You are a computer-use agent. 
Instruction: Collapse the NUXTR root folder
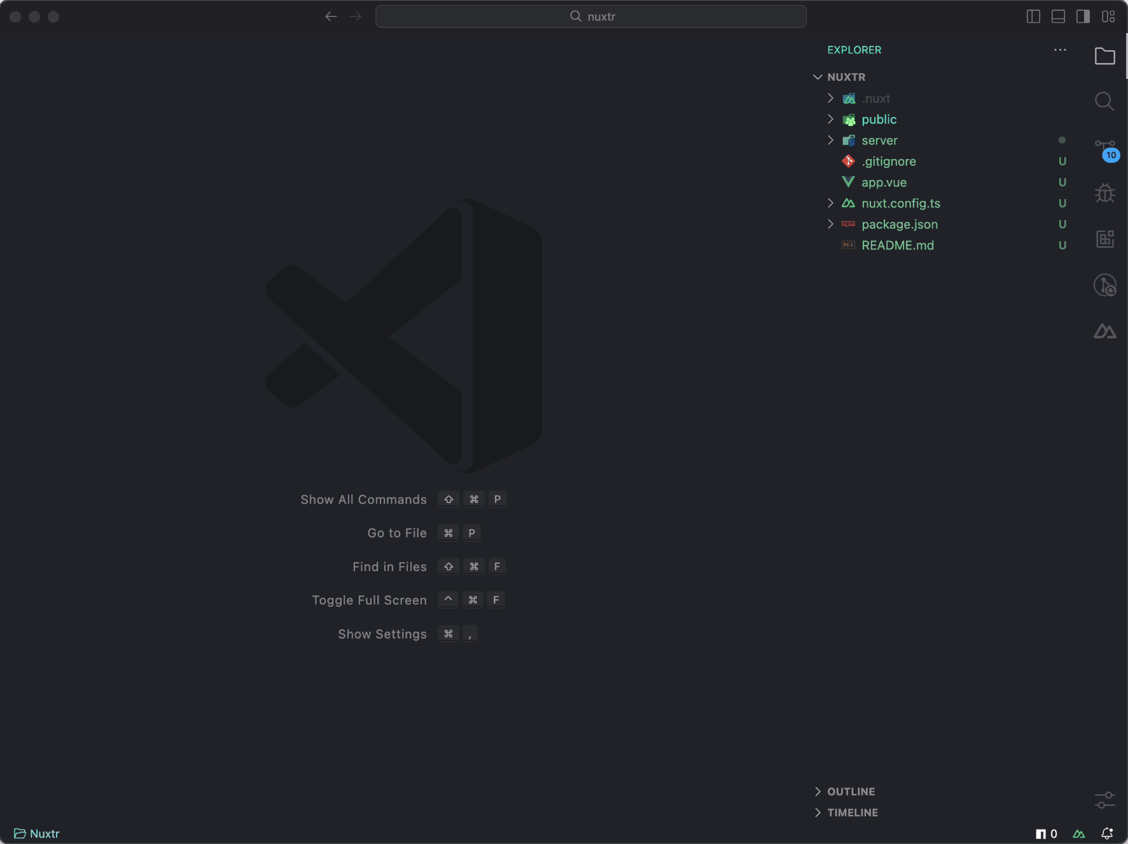tap(818, 77)
